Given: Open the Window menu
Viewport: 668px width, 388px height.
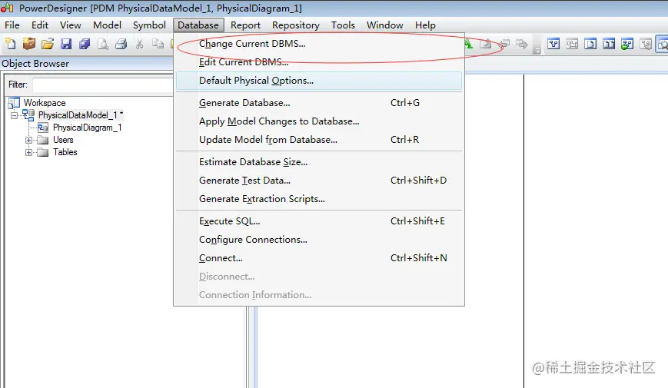Looking at the screenshot, I should 384,25.
